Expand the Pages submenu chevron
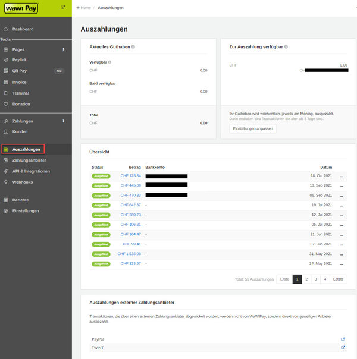 pyautogui.click(x=64, y=49)
